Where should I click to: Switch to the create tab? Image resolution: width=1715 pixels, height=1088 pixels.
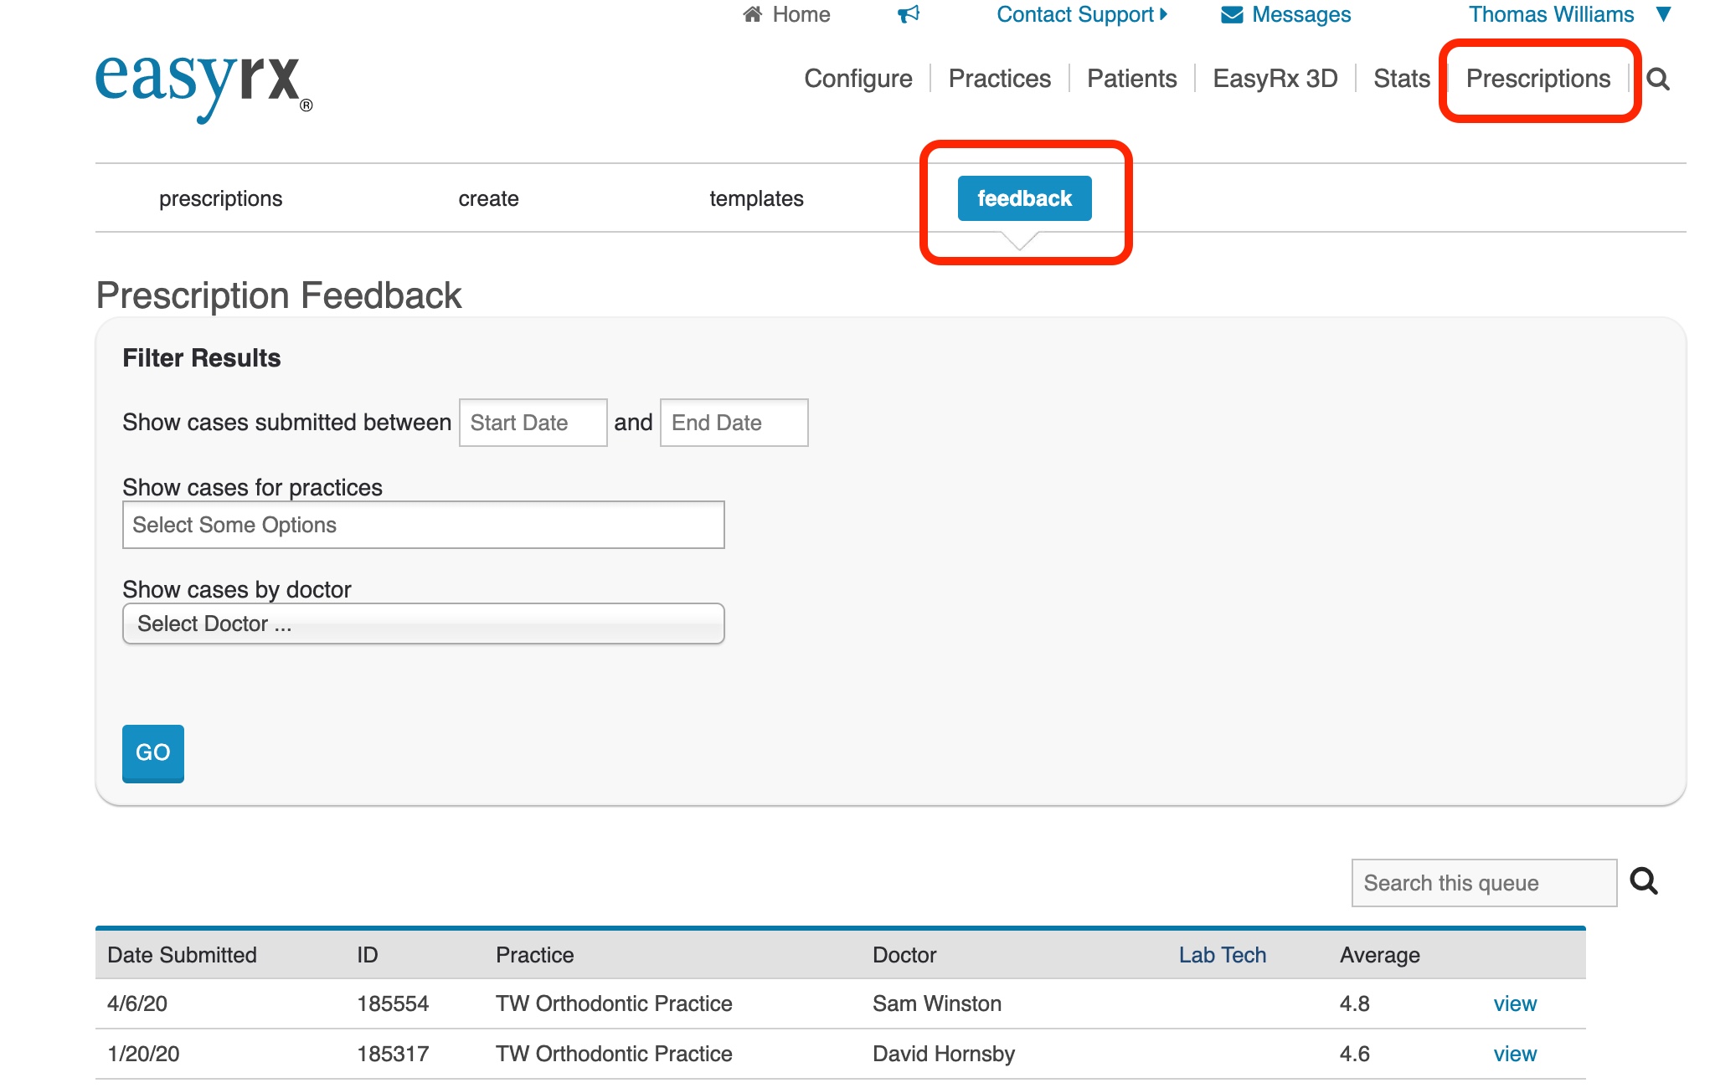tap(488, 198)
